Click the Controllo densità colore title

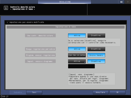(x=23, y=7)
